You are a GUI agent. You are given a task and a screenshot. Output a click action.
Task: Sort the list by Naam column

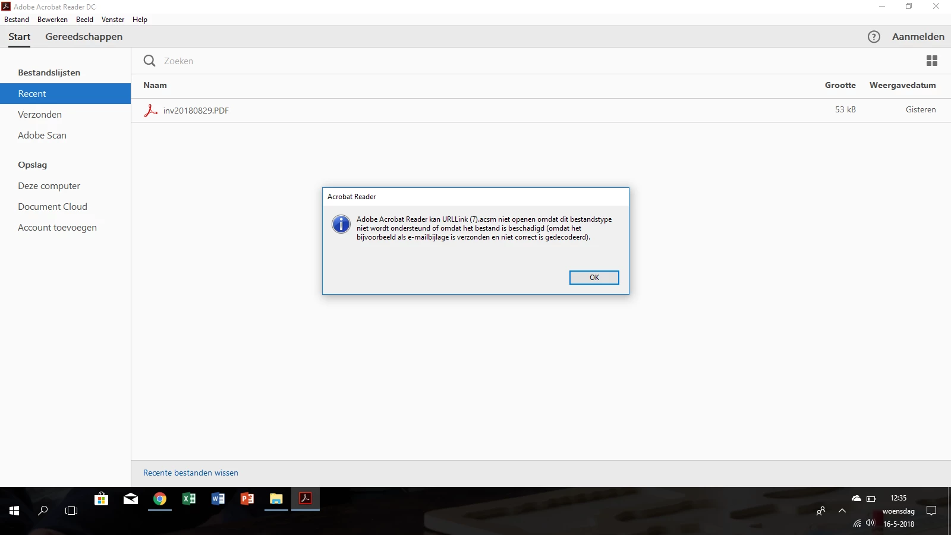(x=155, y=86)
